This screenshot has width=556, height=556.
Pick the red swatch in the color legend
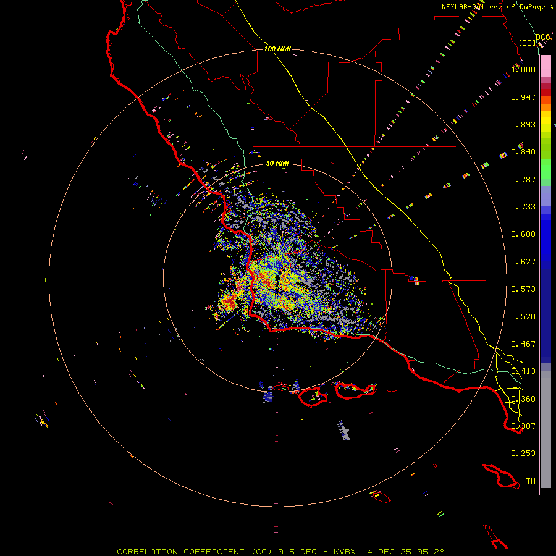(545, 93)
